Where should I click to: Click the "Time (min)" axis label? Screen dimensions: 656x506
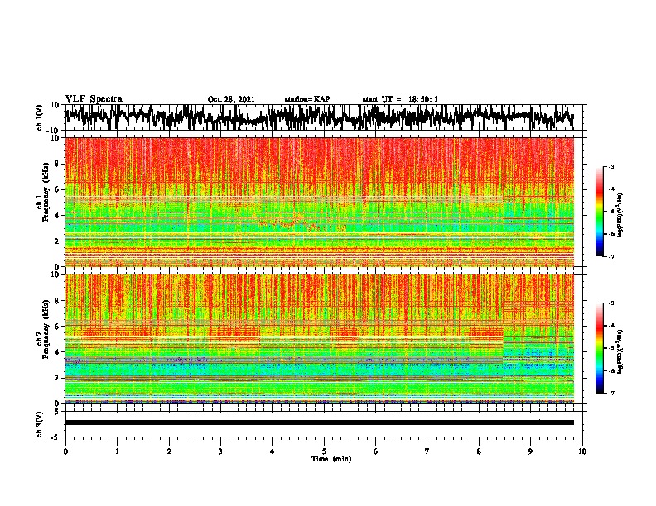(331, 459)
